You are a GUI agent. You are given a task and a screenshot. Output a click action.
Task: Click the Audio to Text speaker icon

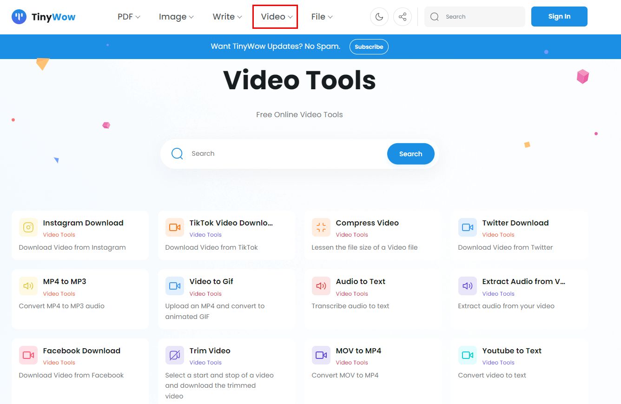(321, 286)
